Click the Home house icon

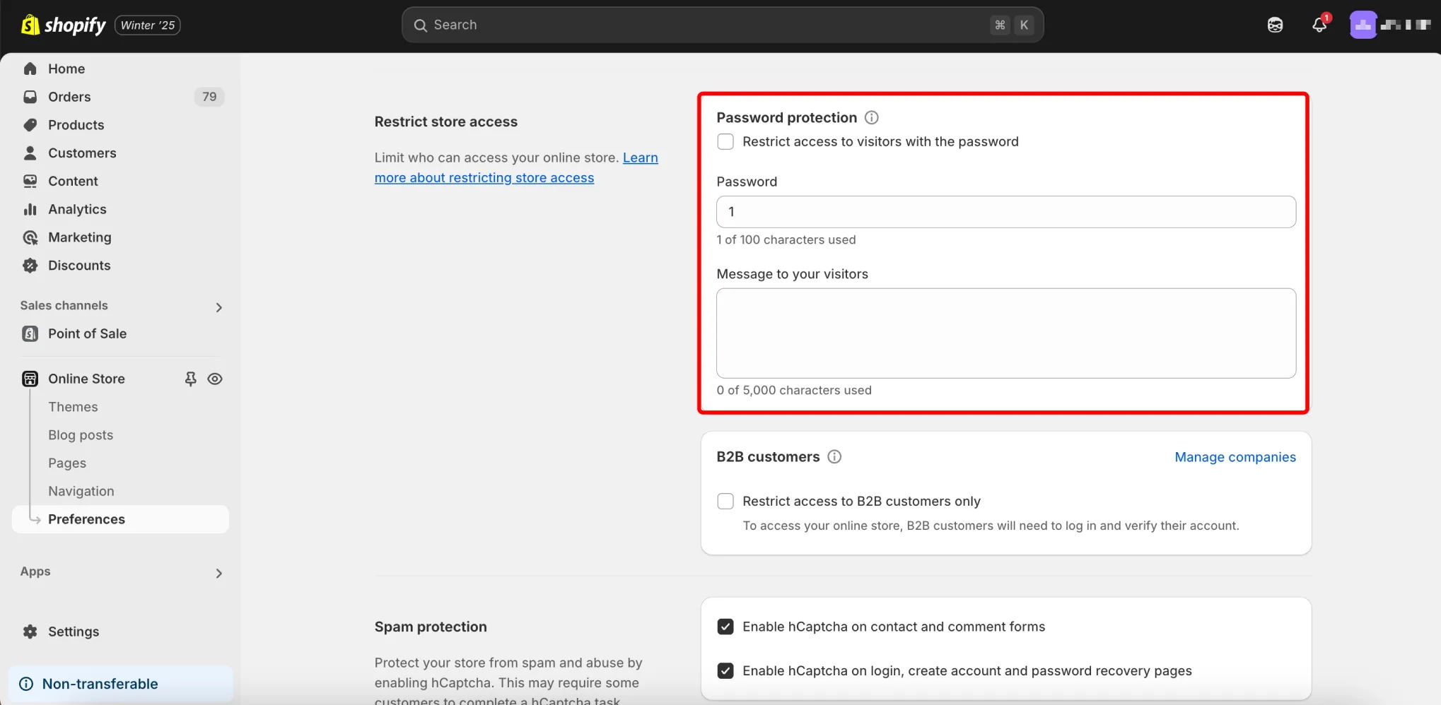click(x=30, y=69)
